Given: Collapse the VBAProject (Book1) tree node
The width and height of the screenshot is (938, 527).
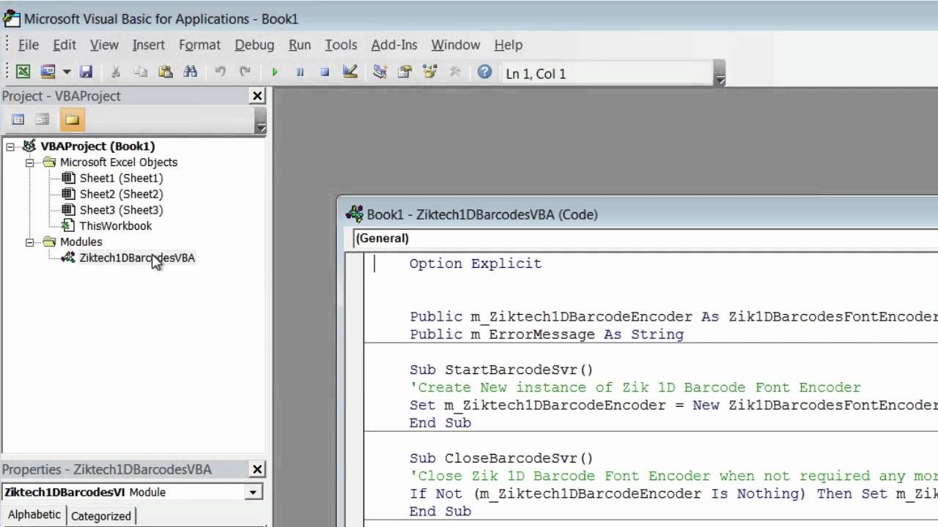Looking at the screenshot, I should pyautogui.click(x=10, y=146).
